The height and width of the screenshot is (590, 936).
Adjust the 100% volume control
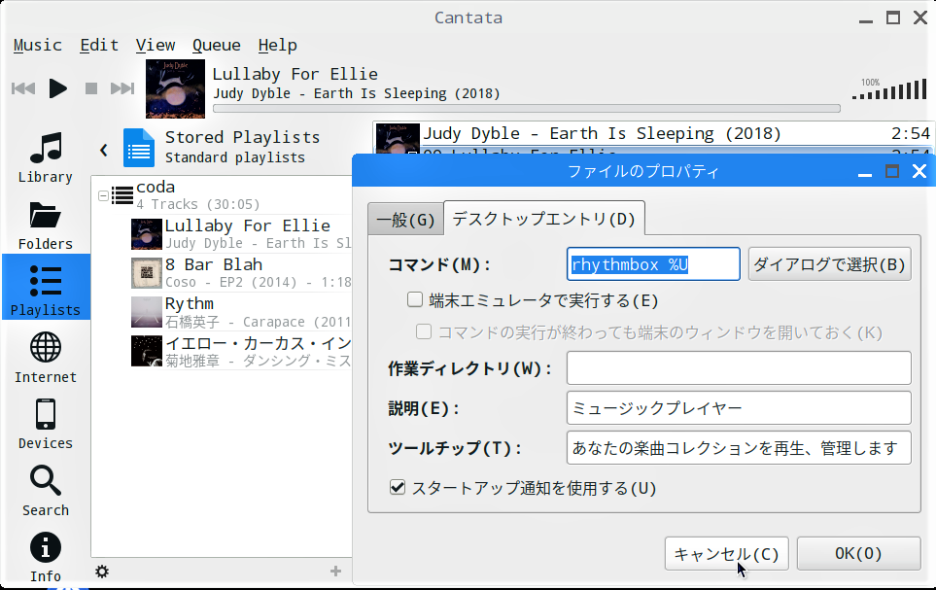889,88
